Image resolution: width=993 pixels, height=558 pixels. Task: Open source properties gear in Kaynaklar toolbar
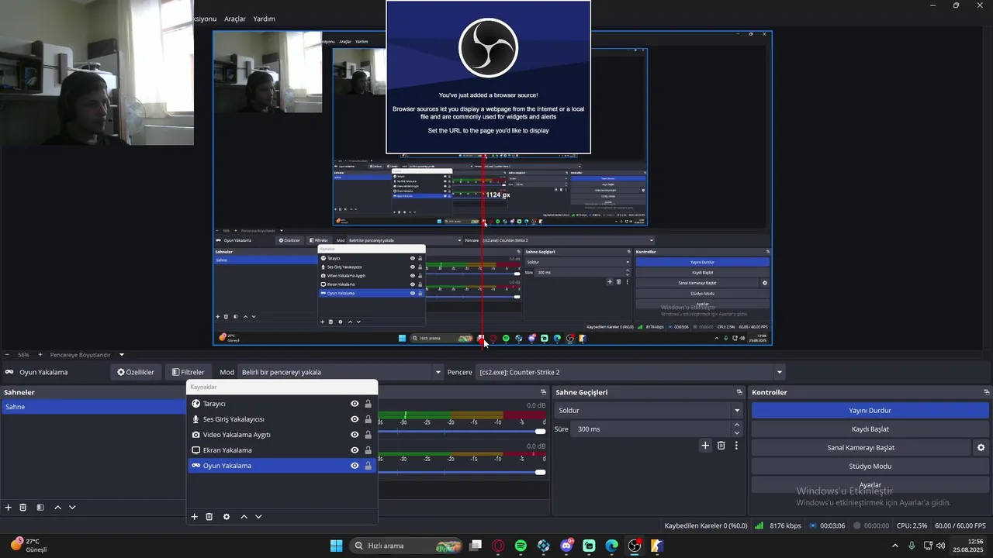tap(227, 516)
